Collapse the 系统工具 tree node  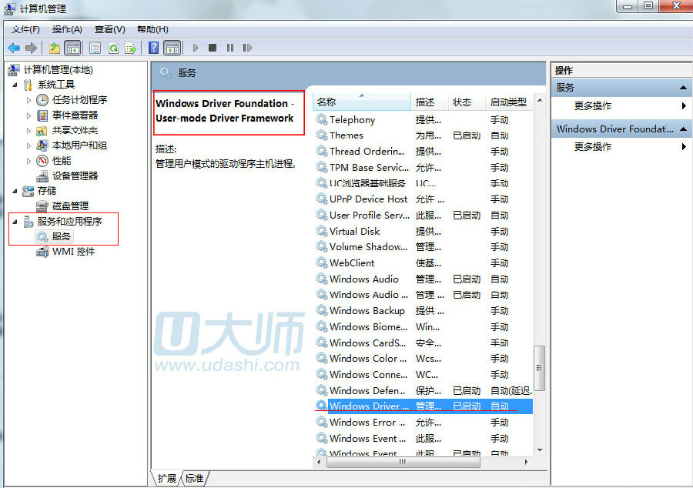[x=15, y=85]
